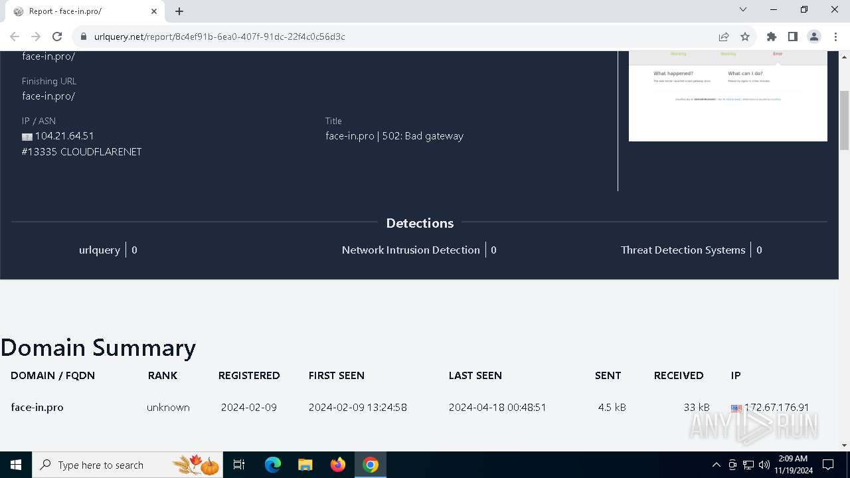The height and width of the screenshot is (478, 850).
Task: Open Chrome extensions puzzle icon
Action: (772, 37)
